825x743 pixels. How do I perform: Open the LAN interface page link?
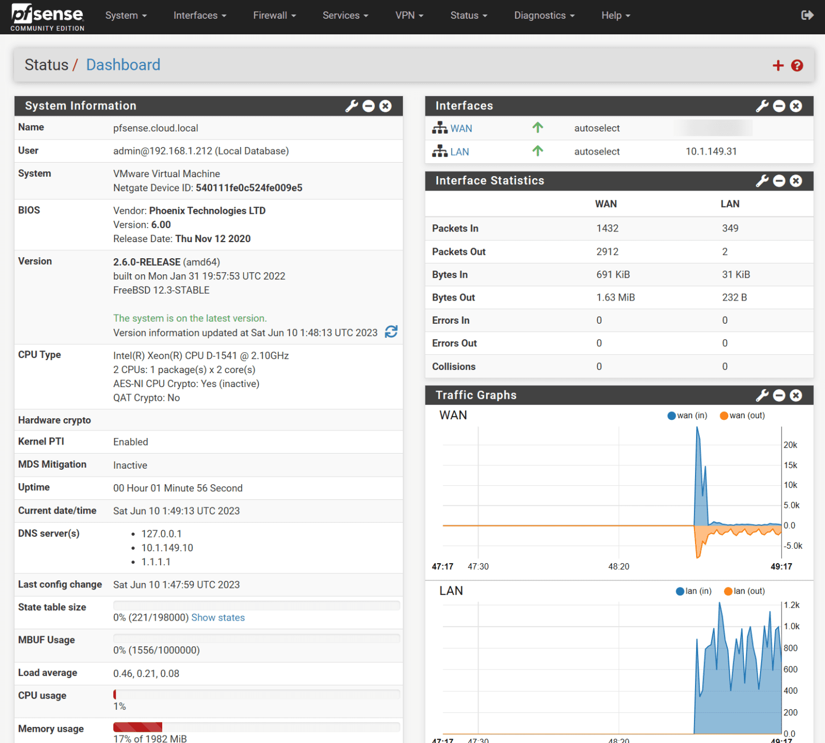click(x=460, y=151)
